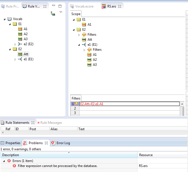
Task: Select E1 entity icon in Scope
Action: [x=79, y=20]
